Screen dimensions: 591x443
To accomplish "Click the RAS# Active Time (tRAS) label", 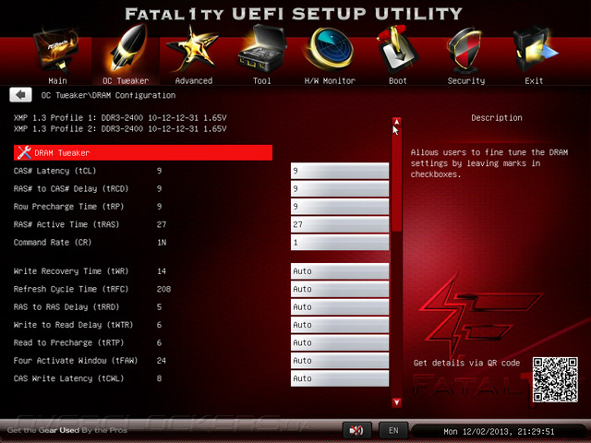I will tap(66, 224).
